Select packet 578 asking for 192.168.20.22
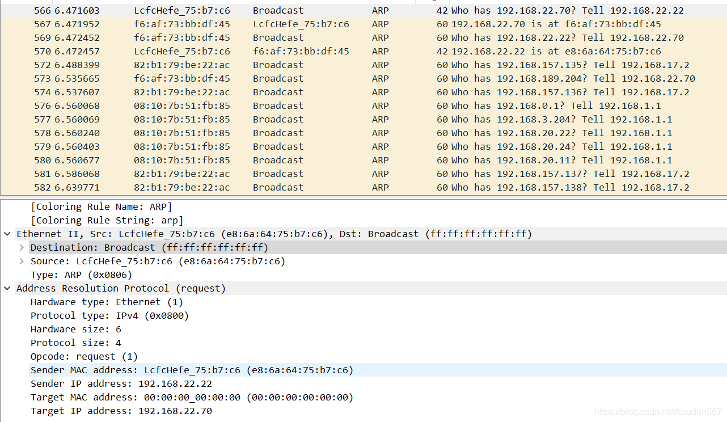727x422 pixels. pyautogui.click(x=363, y=133)
